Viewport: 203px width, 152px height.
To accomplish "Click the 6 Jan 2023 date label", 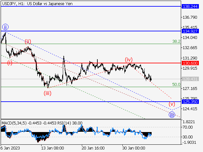I will click(10, 148).
